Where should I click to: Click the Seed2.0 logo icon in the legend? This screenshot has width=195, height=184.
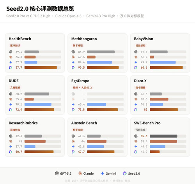coord(125,173)
